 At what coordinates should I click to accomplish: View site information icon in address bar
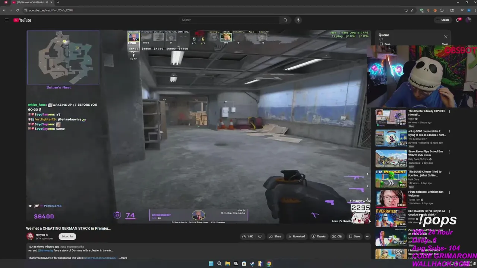pyautogui.click(x=25, y=10)
